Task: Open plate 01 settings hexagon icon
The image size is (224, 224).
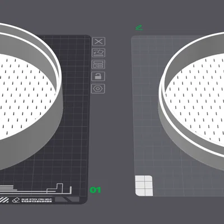Action: (x=98, y=88)
